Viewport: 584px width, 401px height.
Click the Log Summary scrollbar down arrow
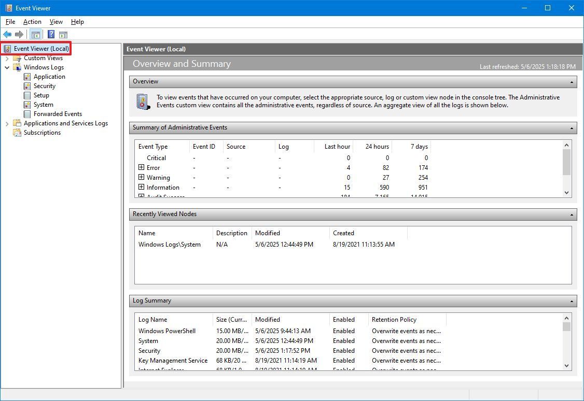click(x=567, y=366)
